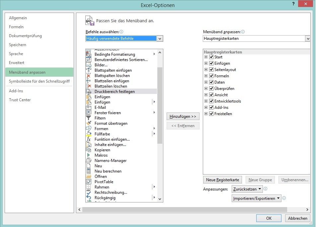The width and height of the screenshot is (316, 227).
Task: Uncheck the Entwicklertools checkbox
Action: (x=211, y=101)
